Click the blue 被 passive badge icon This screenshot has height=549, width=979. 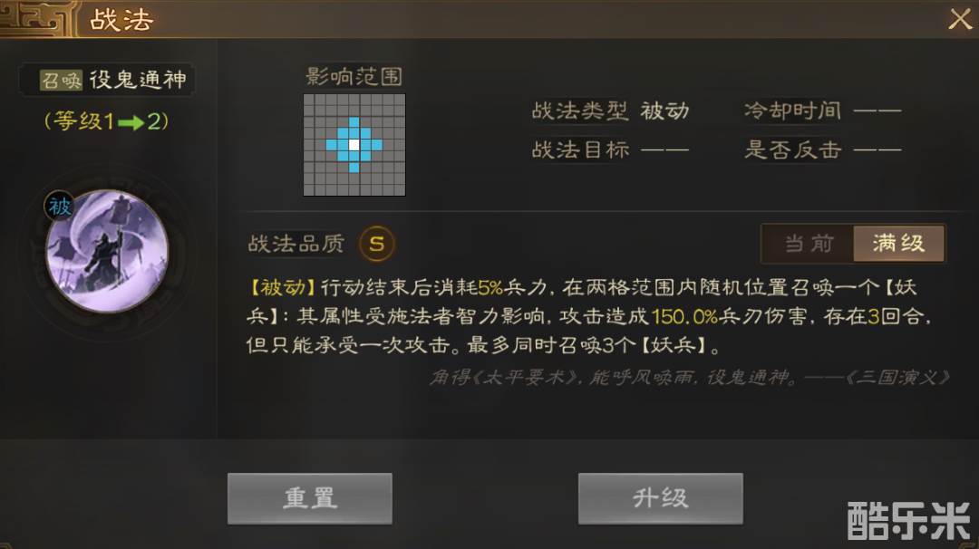point(59,206)
